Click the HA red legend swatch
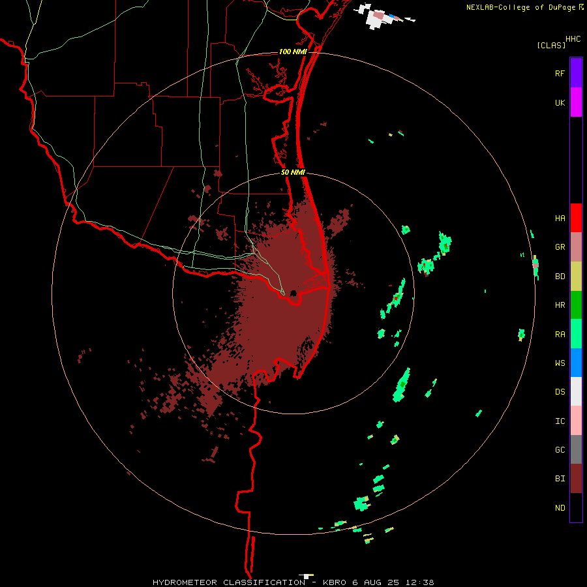The height and width of the screenshot is (587, 587). click(x=576, y=218)
